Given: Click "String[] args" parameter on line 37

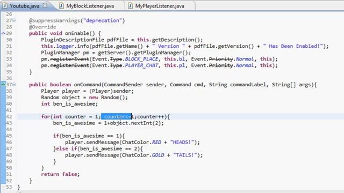Looking at the screenshot, I should point(291,85).
